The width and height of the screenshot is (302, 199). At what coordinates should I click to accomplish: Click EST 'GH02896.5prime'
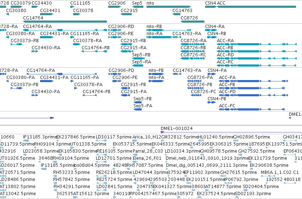point(251,137)
